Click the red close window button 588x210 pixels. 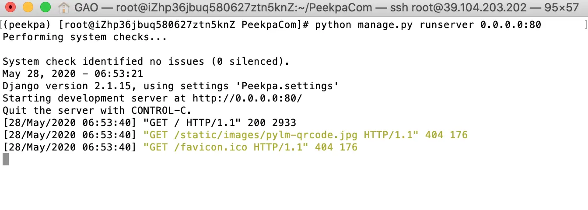coord(10,7)
